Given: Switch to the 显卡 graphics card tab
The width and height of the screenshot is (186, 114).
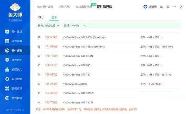Looking at the screenshot, I should click(54, 18).
